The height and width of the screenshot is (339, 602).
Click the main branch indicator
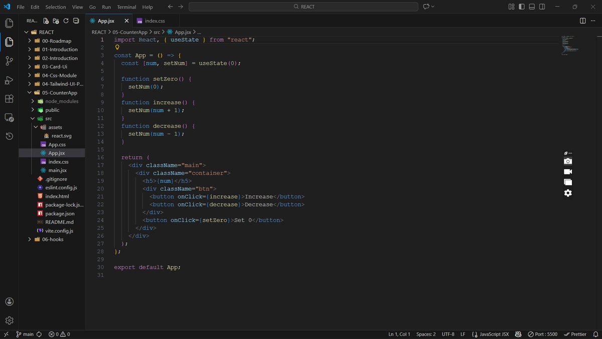tap(24, 334)
